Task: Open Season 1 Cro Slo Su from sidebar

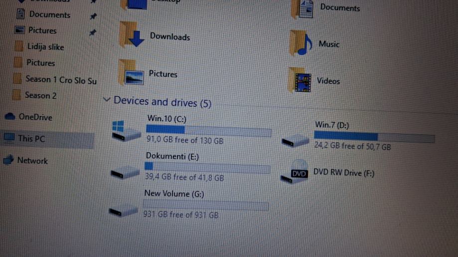Action: coord(61,80)
